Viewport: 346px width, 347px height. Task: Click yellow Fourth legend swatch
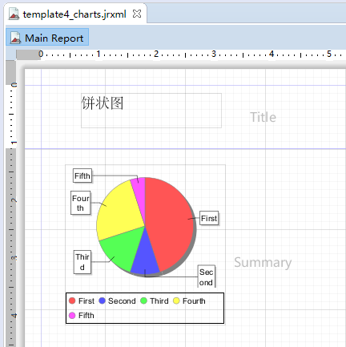176,301
